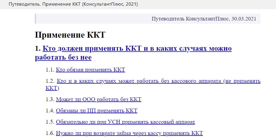
Task: Click the item number "1.2."
Action: [50, 81]
